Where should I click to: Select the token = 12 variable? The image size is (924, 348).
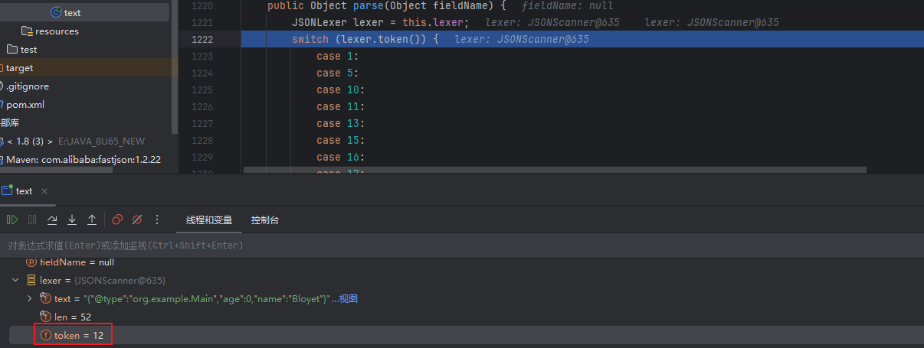462,335
